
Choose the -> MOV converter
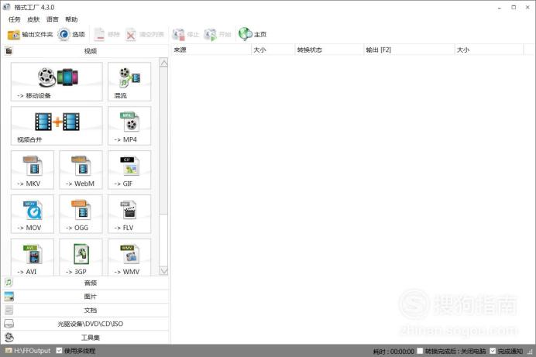(33, 214)
